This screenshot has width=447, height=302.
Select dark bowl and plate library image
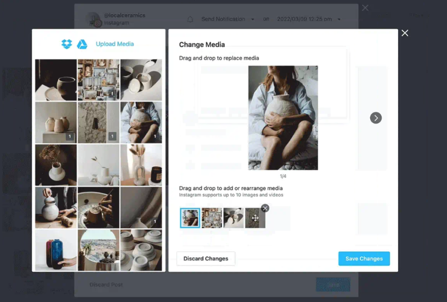point(56,80)
